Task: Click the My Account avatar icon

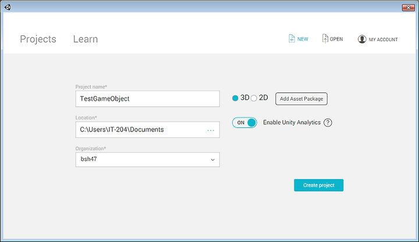Action: (x=362, y=39)
